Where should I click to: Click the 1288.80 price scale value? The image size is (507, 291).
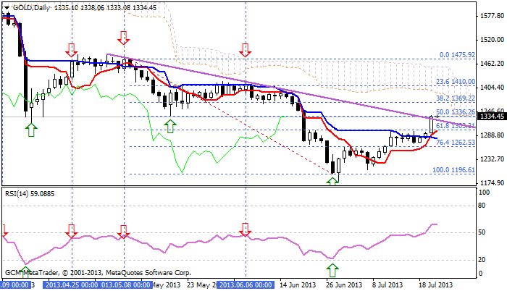pyautogui.click(x=493, y=135)
